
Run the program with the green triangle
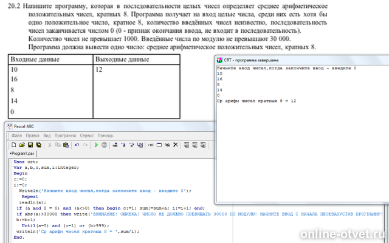click(96, 145)
